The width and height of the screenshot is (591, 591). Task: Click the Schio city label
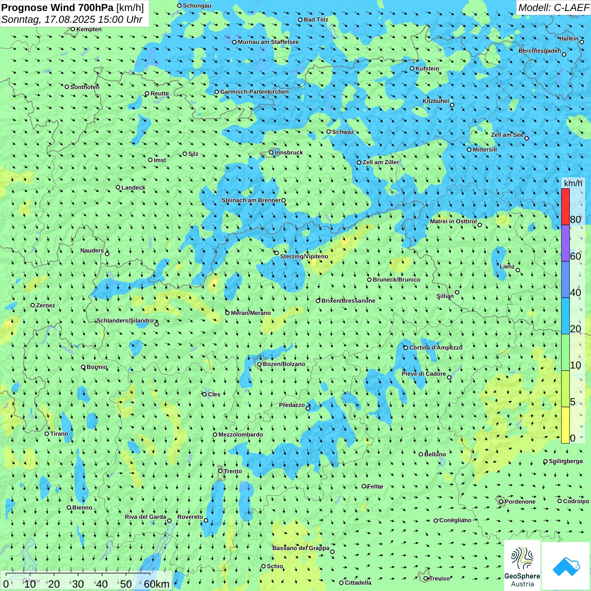(275, 566)
